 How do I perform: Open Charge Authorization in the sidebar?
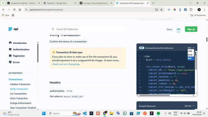point(20,103)
